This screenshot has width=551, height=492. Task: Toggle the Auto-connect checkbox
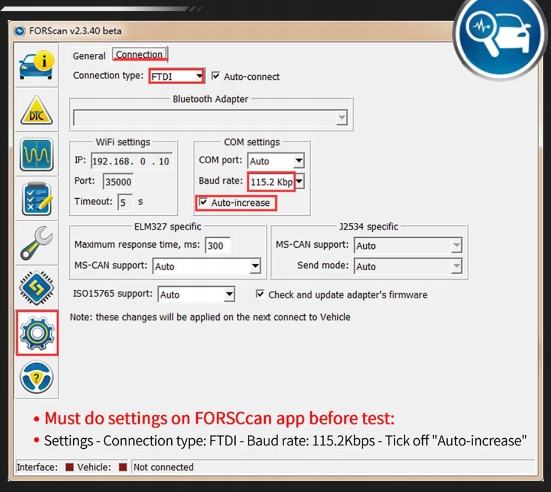coord(216,76)
